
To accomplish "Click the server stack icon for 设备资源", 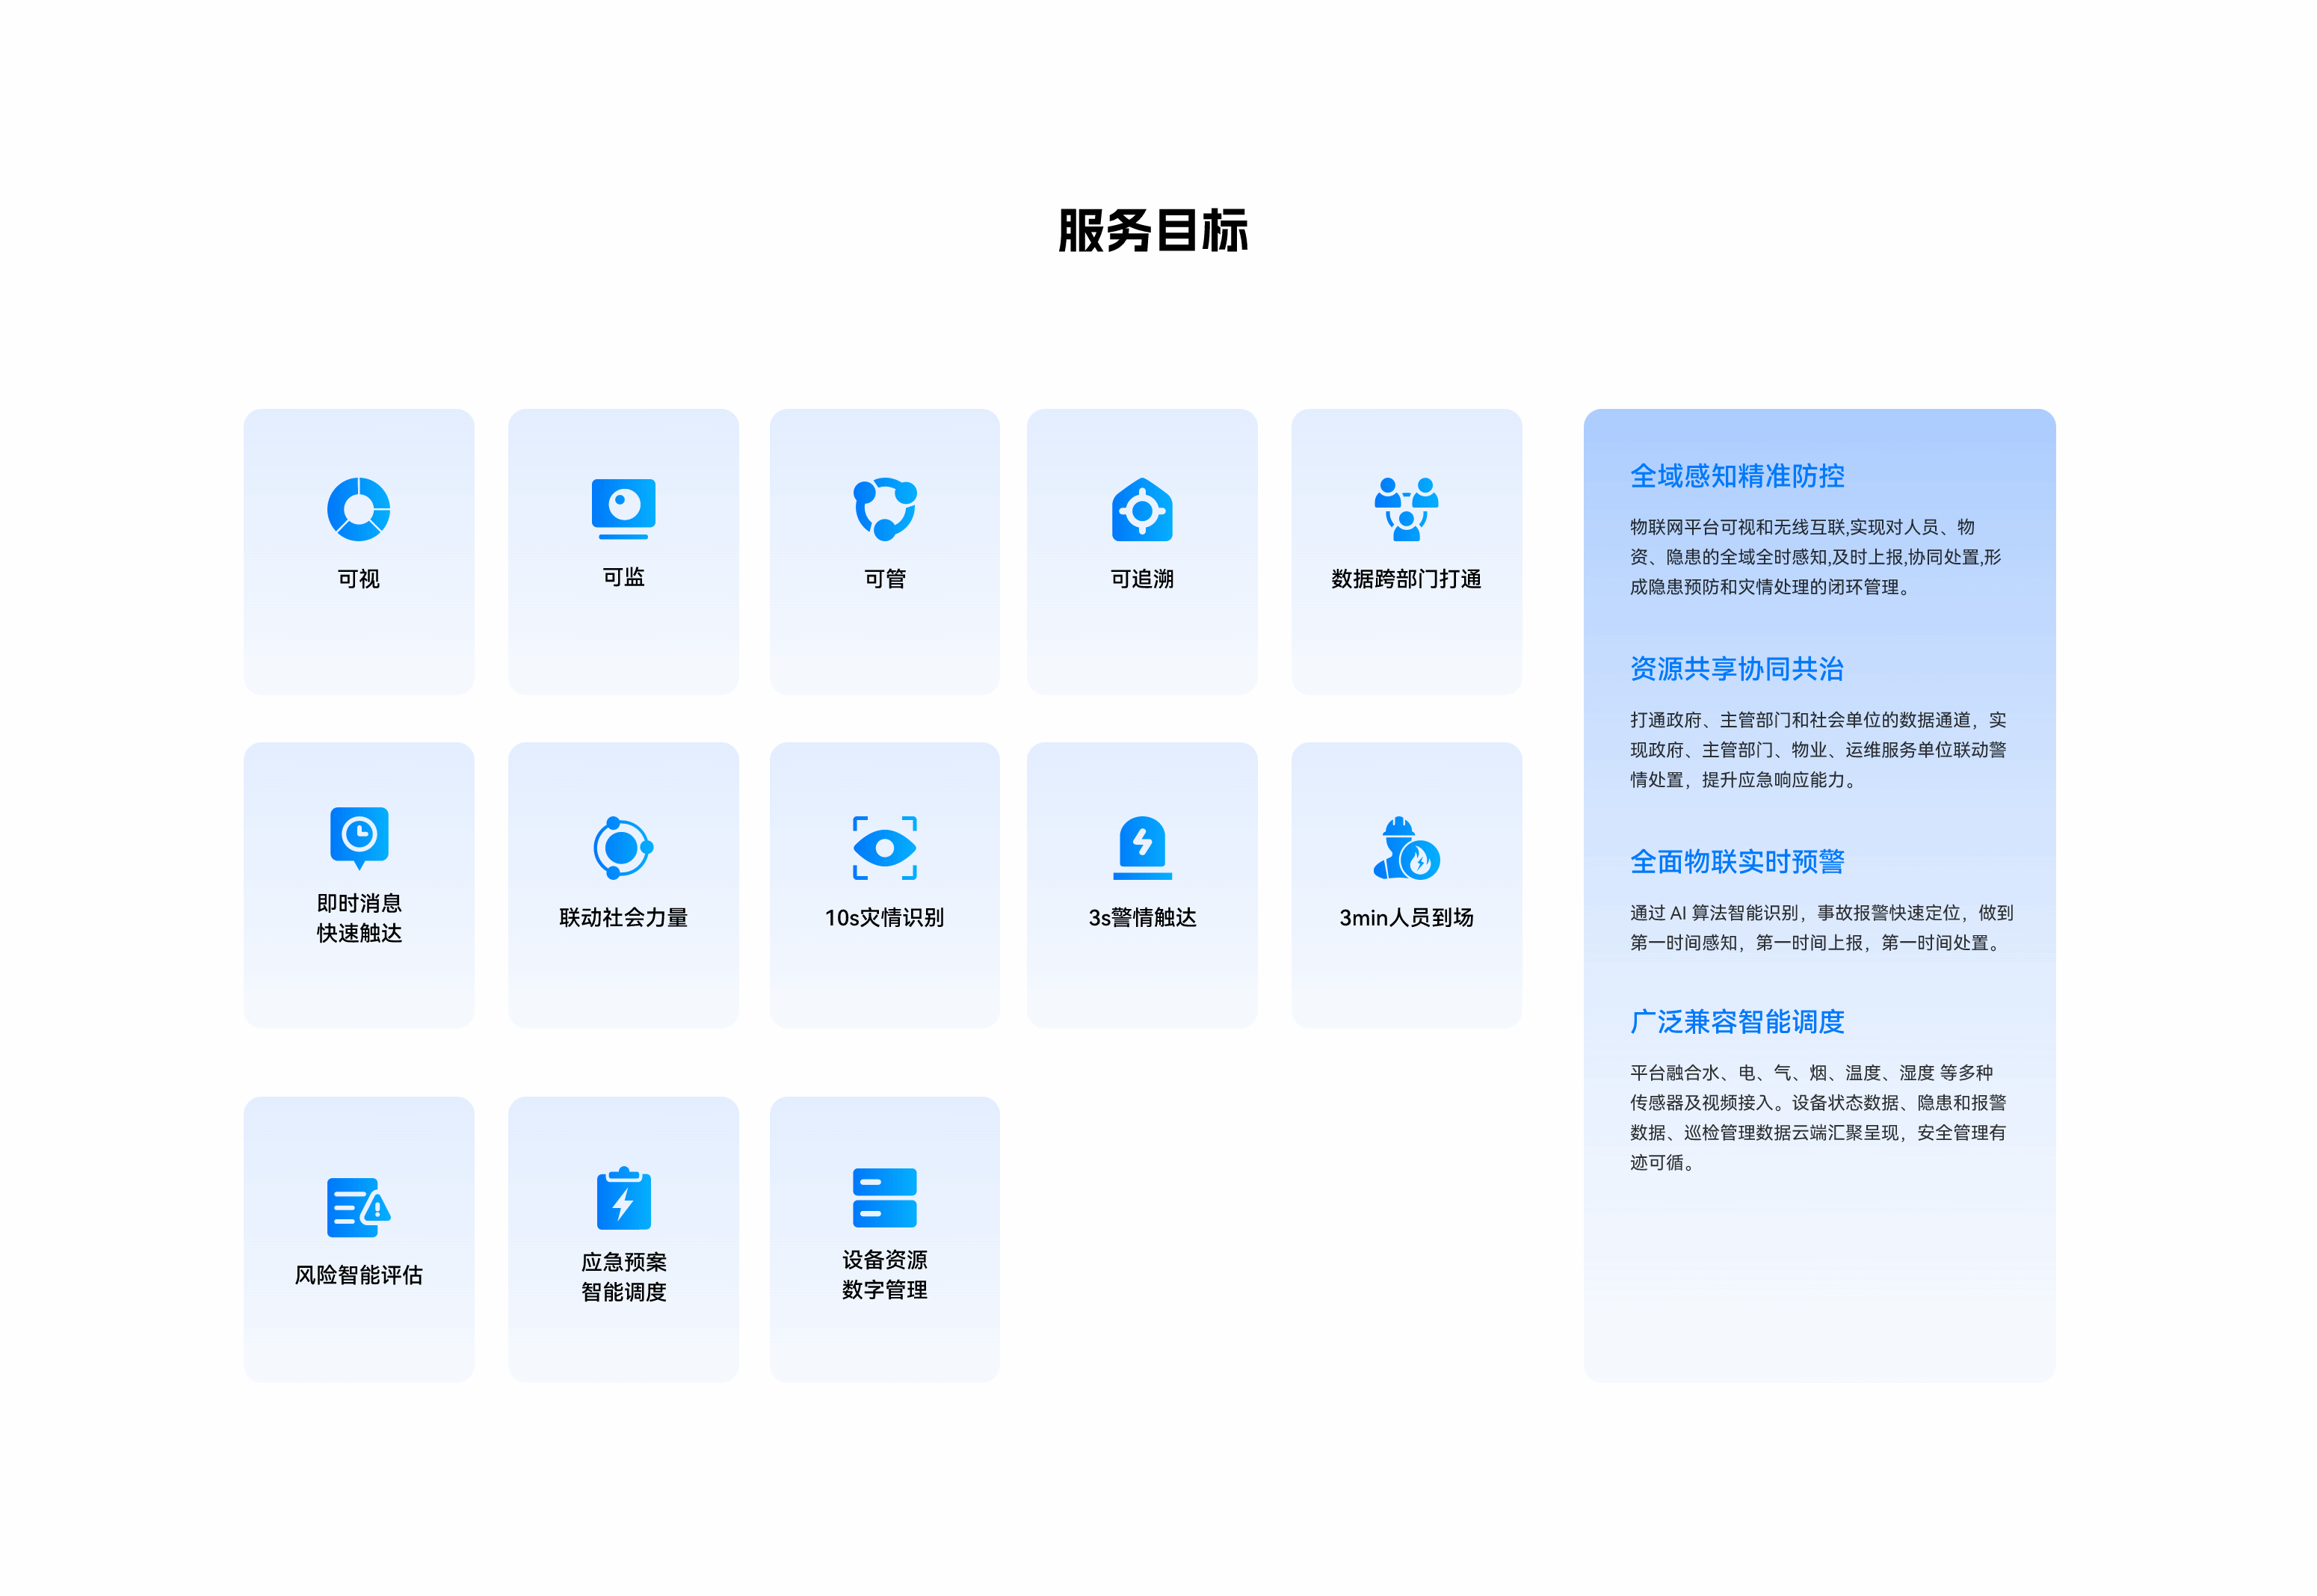I will point(885,1198).
